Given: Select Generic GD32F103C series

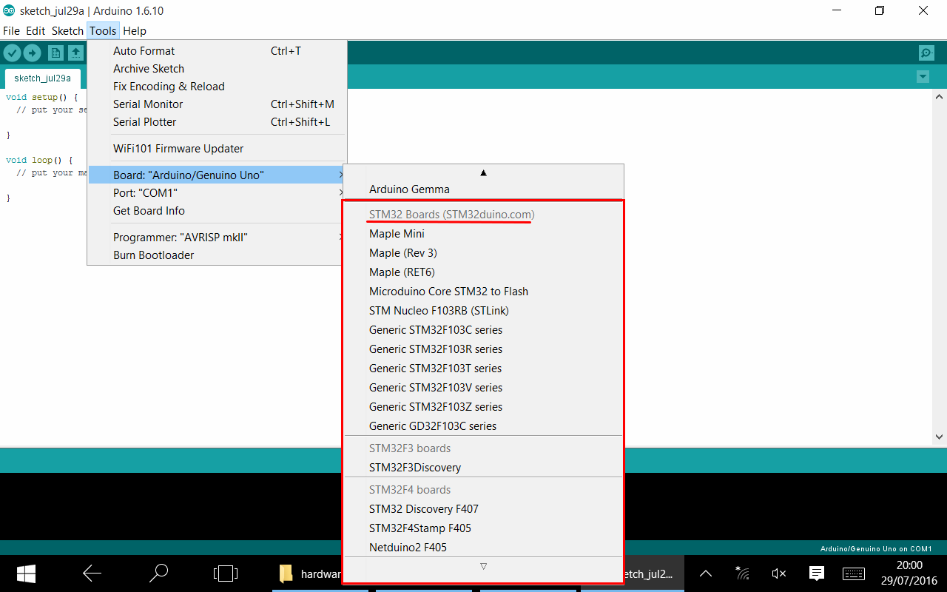Looking at the screenshot, I should (x=484, y=426).
